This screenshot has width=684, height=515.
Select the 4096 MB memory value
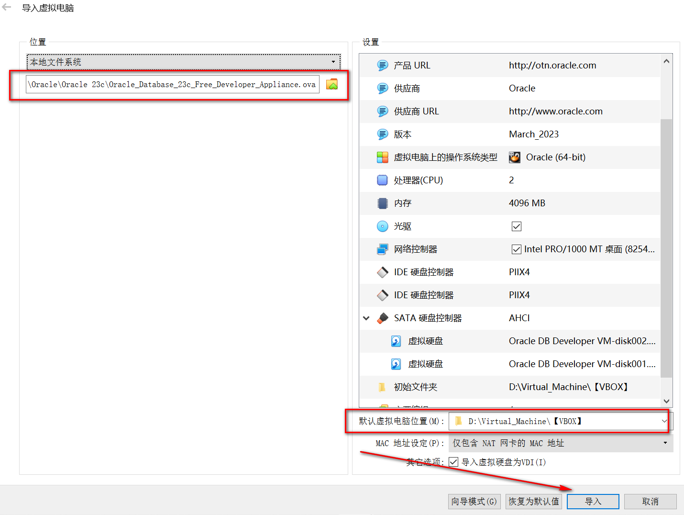[527, 203]
